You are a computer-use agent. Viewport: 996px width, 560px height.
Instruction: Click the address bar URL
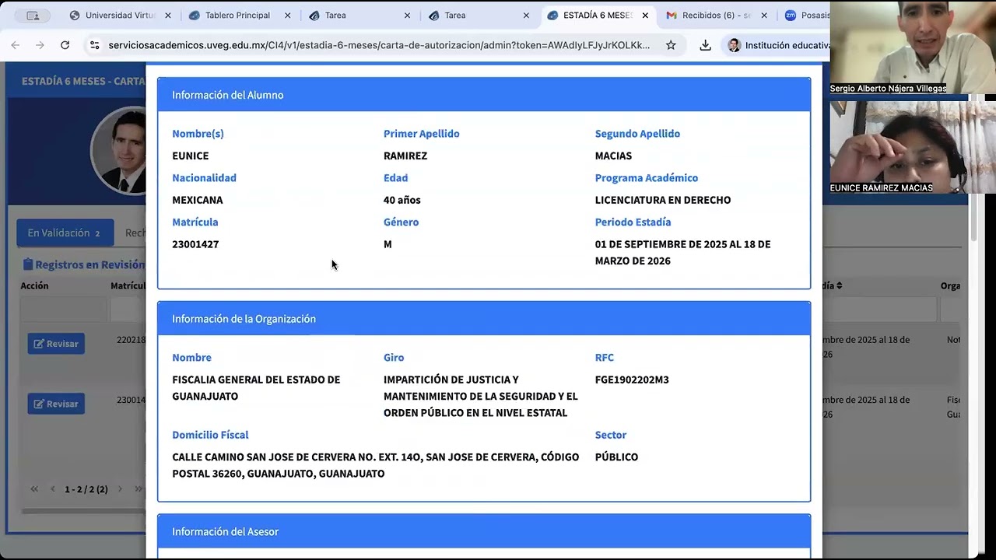coord(379,45)
